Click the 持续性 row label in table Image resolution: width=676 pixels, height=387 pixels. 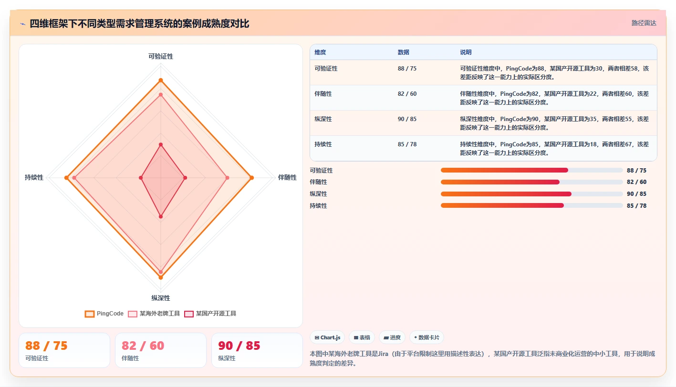(x=323, y=144)
